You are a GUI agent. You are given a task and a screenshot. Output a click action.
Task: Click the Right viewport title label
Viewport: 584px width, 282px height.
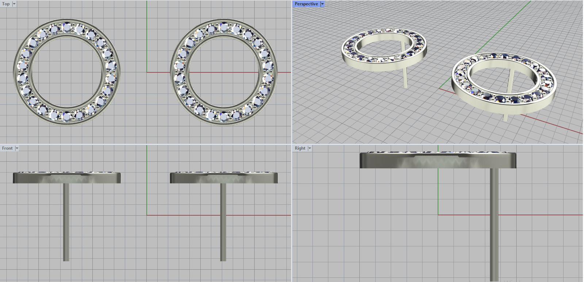pos(300,148)
